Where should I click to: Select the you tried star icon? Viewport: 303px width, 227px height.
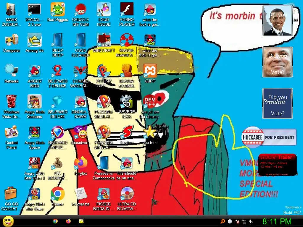coord(150,135)
